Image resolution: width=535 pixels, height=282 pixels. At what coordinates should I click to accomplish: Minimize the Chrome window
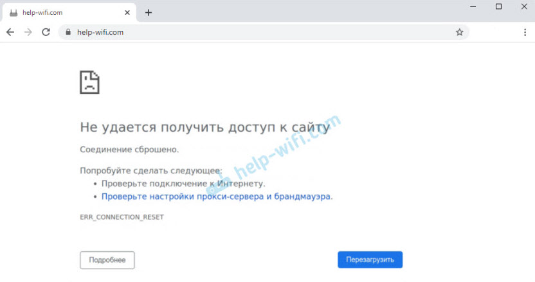(473, 7)
